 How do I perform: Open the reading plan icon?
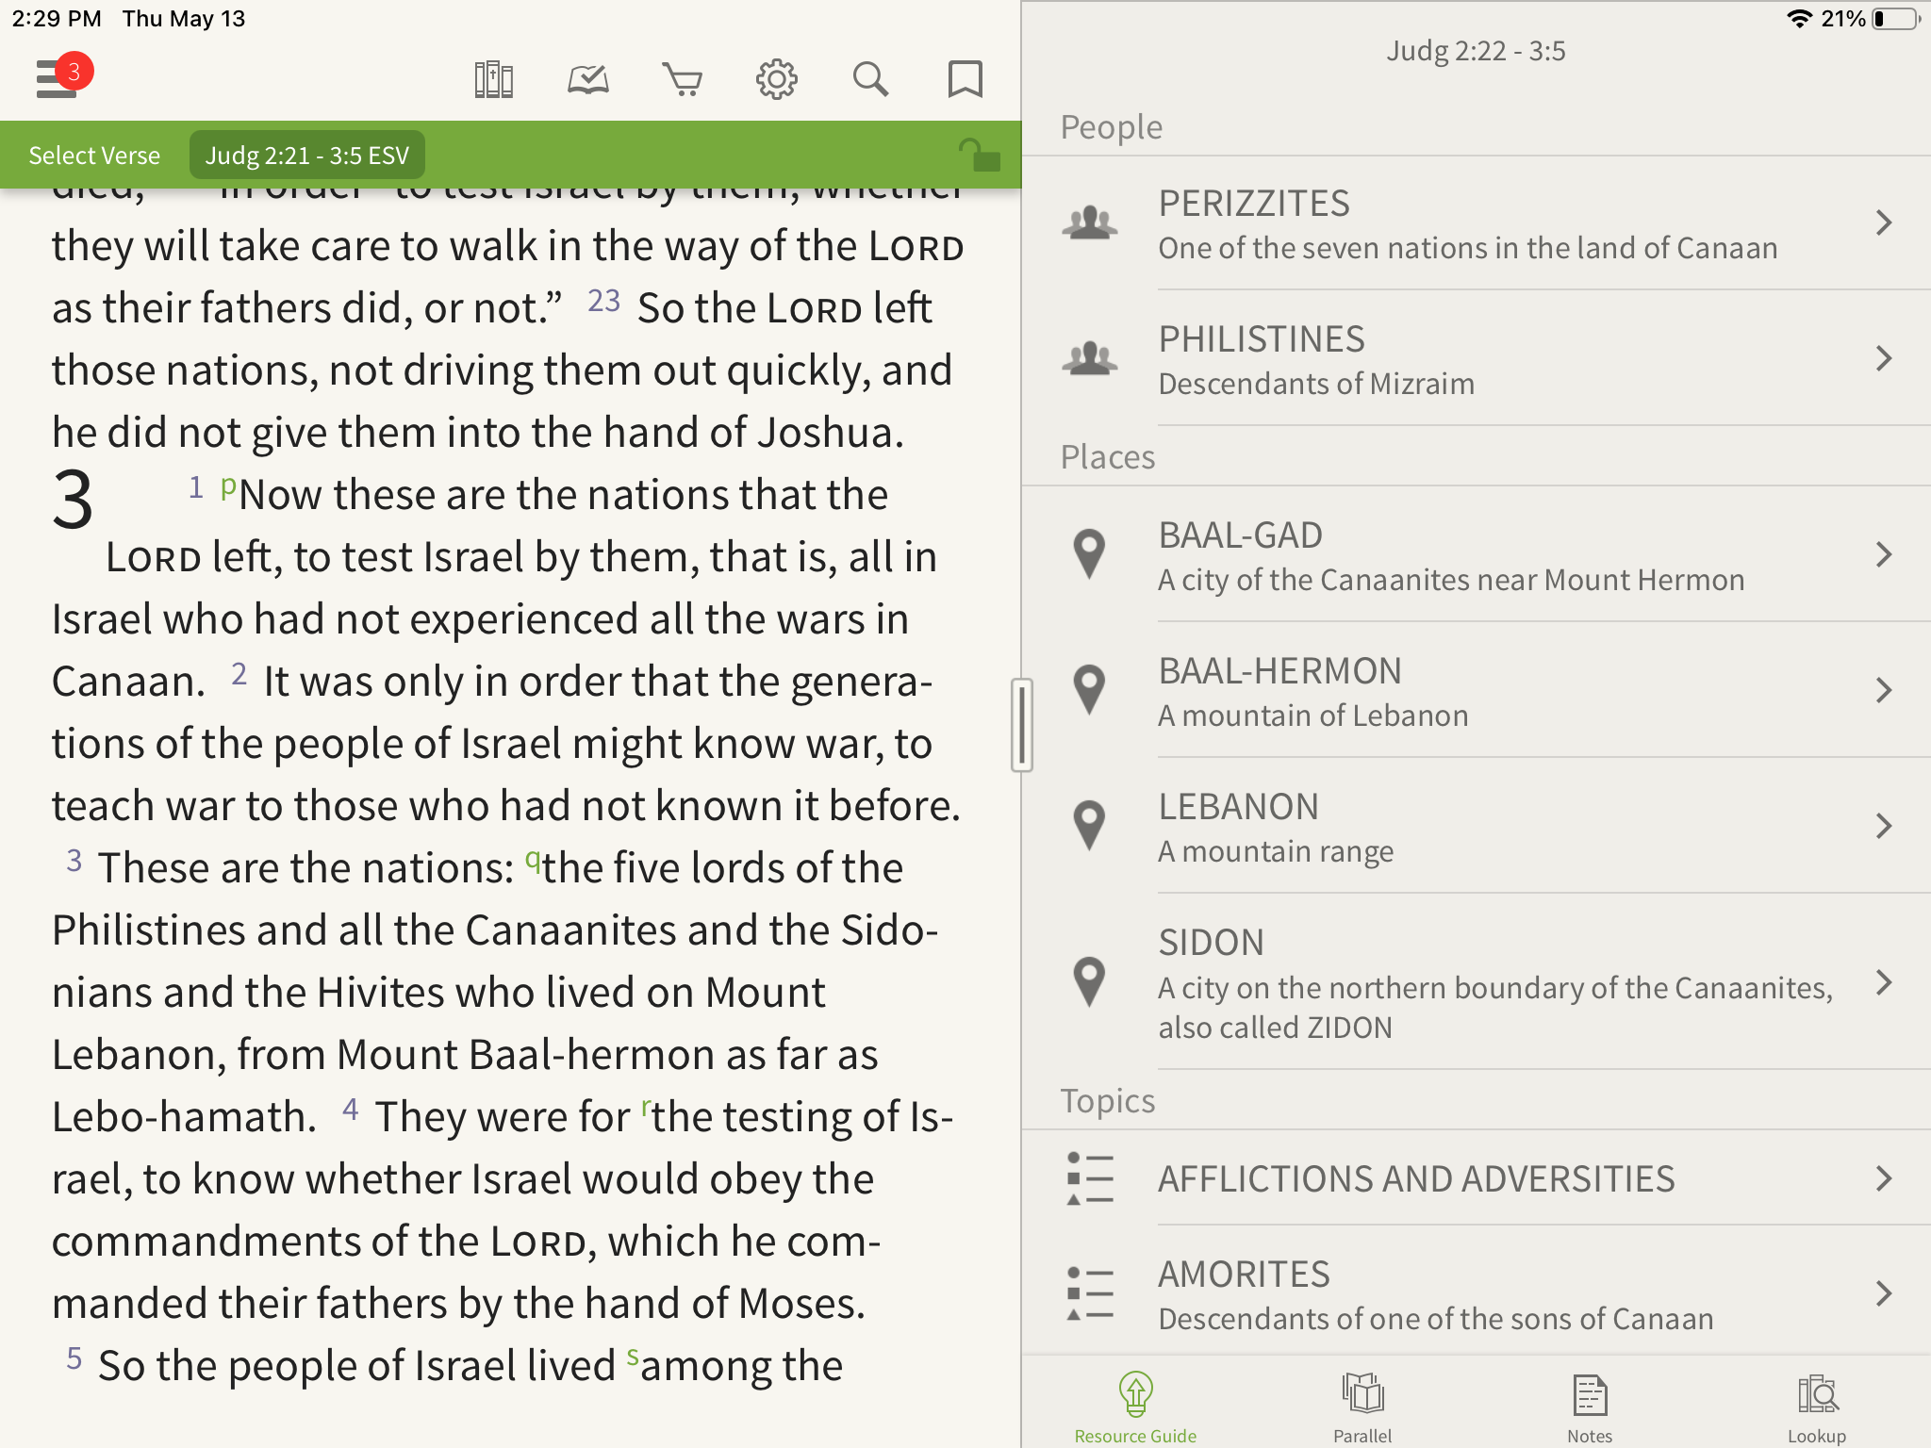tap(588, 80)
